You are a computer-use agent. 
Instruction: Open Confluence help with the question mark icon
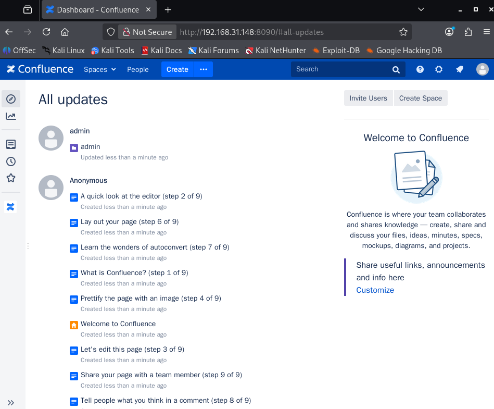pyautogui.click(x=420, y=69)
